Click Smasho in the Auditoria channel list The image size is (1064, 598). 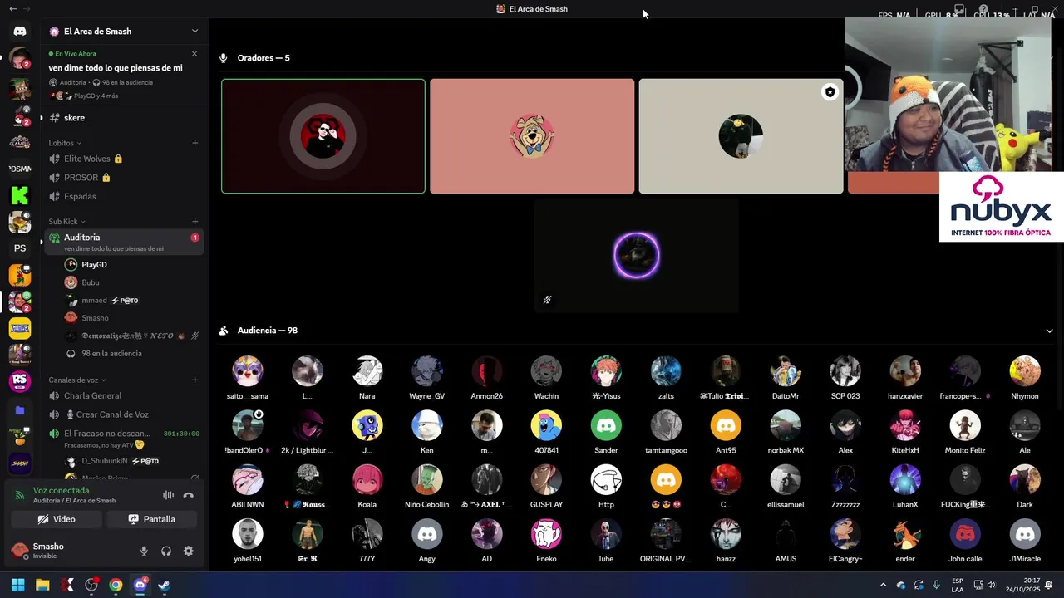point(131,318)
